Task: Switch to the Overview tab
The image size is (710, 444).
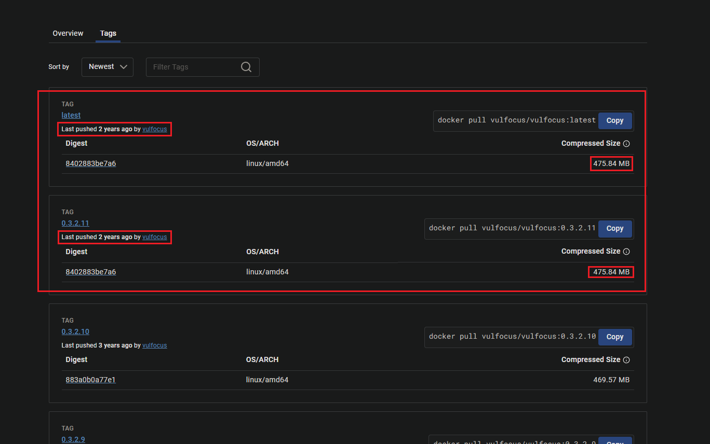Action: (x=68, y=33)
